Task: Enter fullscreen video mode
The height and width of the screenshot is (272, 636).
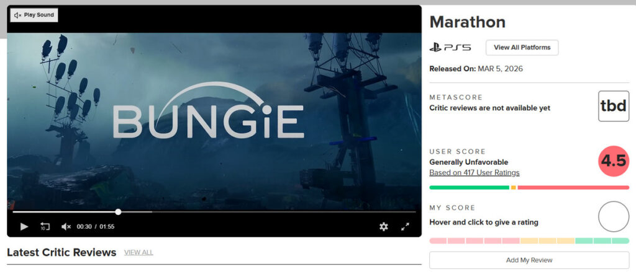Action: pos(405,227)
